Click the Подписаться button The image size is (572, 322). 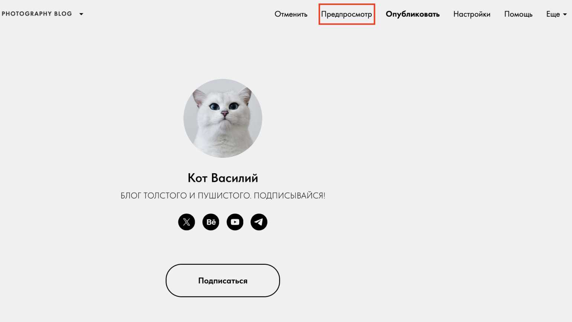click(222, 280)
